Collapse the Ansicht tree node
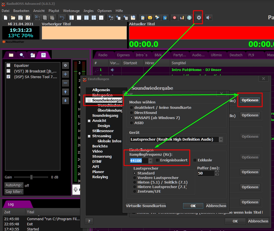The height and width of the screenshot is (231, 274). tap(89, 121)
